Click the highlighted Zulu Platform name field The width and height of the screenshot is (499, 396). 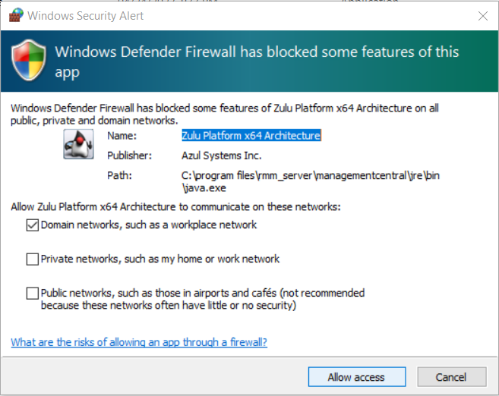(251, 136)
